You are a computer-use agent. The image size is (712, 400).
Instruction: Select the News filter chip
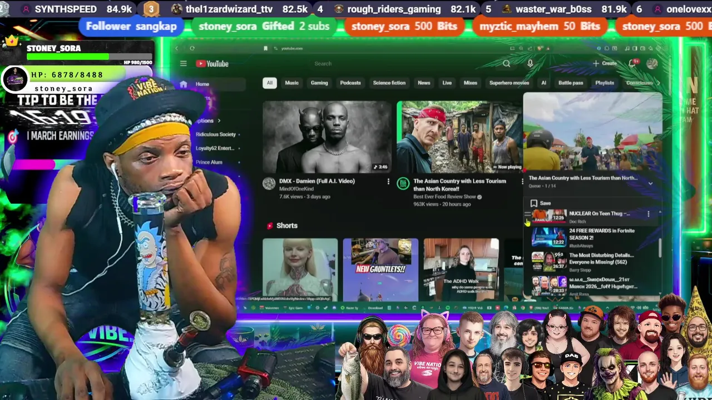(x=424, y=83)
